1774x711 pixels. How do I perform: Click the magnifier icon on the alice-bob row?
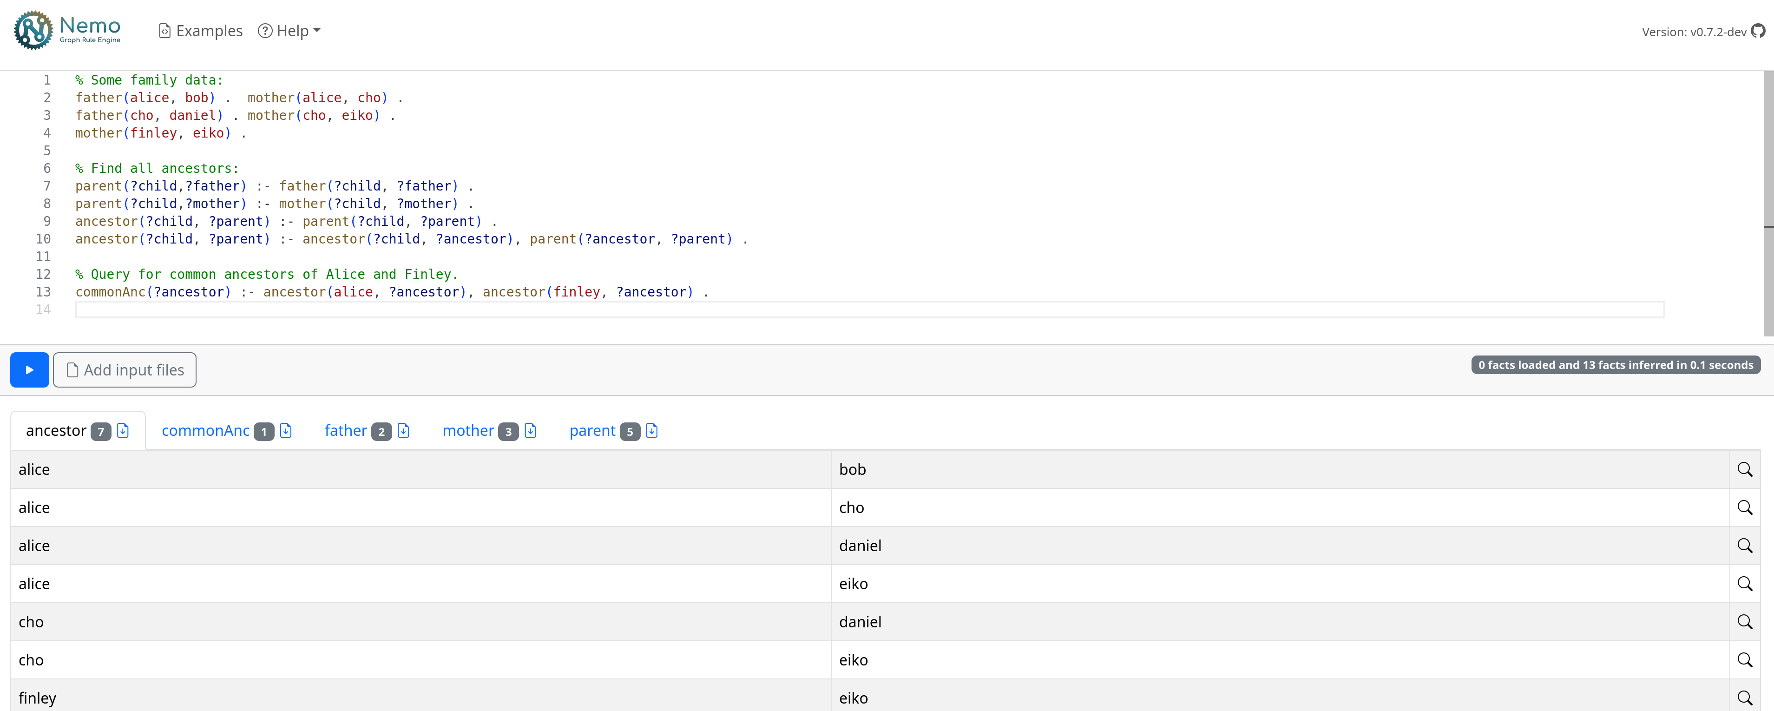pyautogui.click(x=1744, y=469)
